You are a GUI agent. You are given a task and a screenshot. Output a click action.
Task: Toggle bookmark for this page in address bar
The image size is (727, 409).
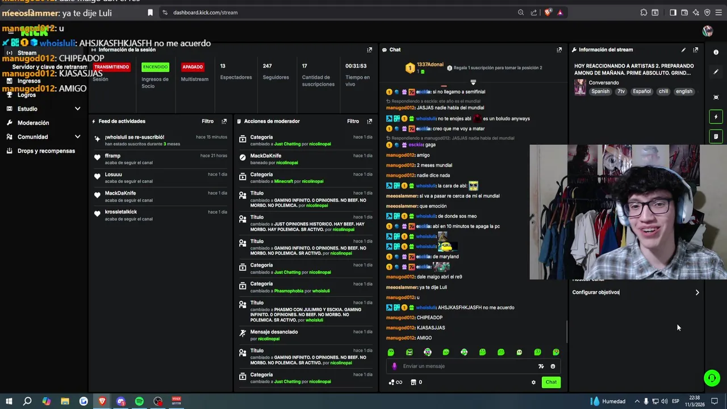(150, 12)
